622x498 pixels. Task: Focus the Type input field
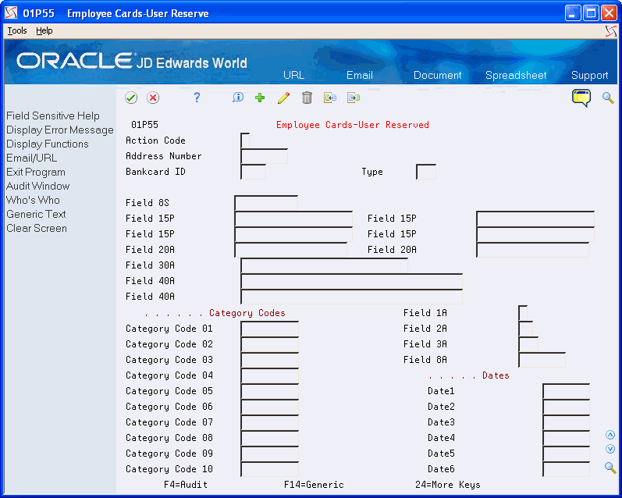(426, 172)
